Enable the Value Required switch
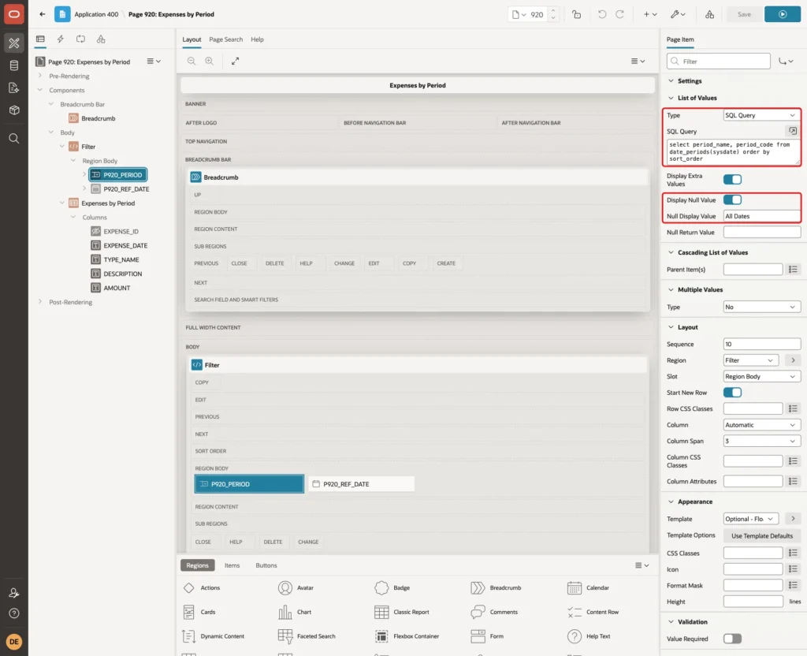 point(732,639)
